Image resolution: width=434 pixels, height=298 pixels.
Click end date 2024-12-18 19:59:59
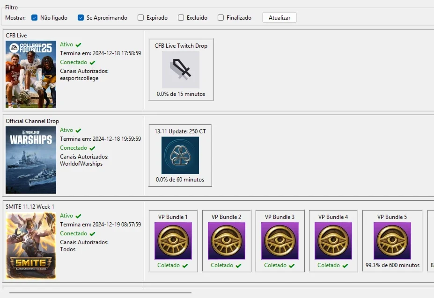tap(117, 138)
